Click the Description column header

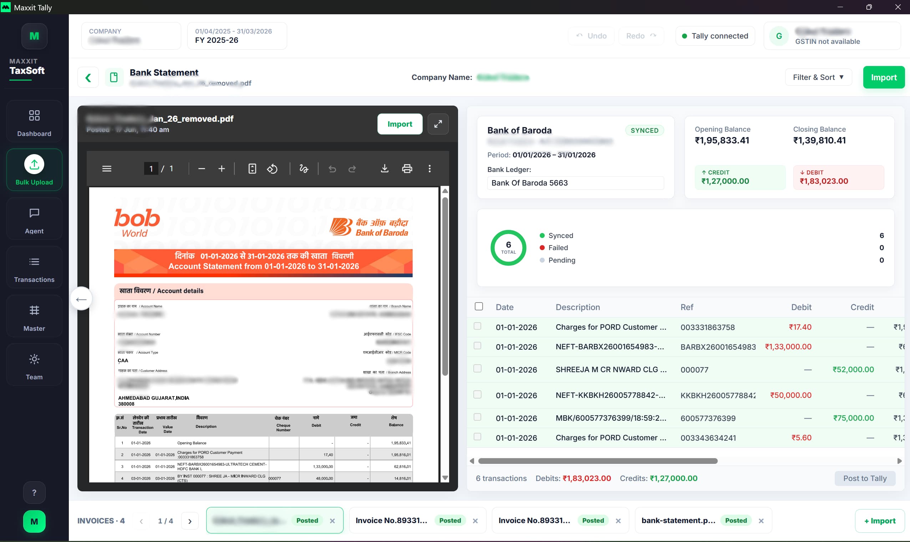(578, 307)
